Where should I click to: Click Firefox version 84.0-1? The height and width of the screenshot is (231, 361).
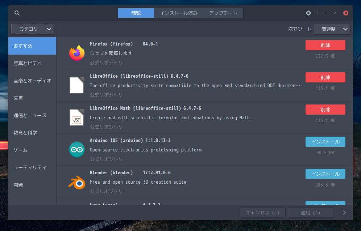point(150,44)
